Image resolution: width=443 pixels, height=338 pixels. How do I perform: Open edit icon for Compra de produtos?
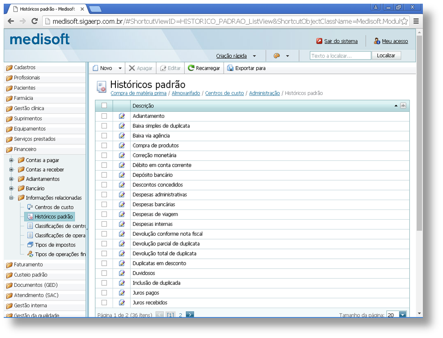[122, 145]
